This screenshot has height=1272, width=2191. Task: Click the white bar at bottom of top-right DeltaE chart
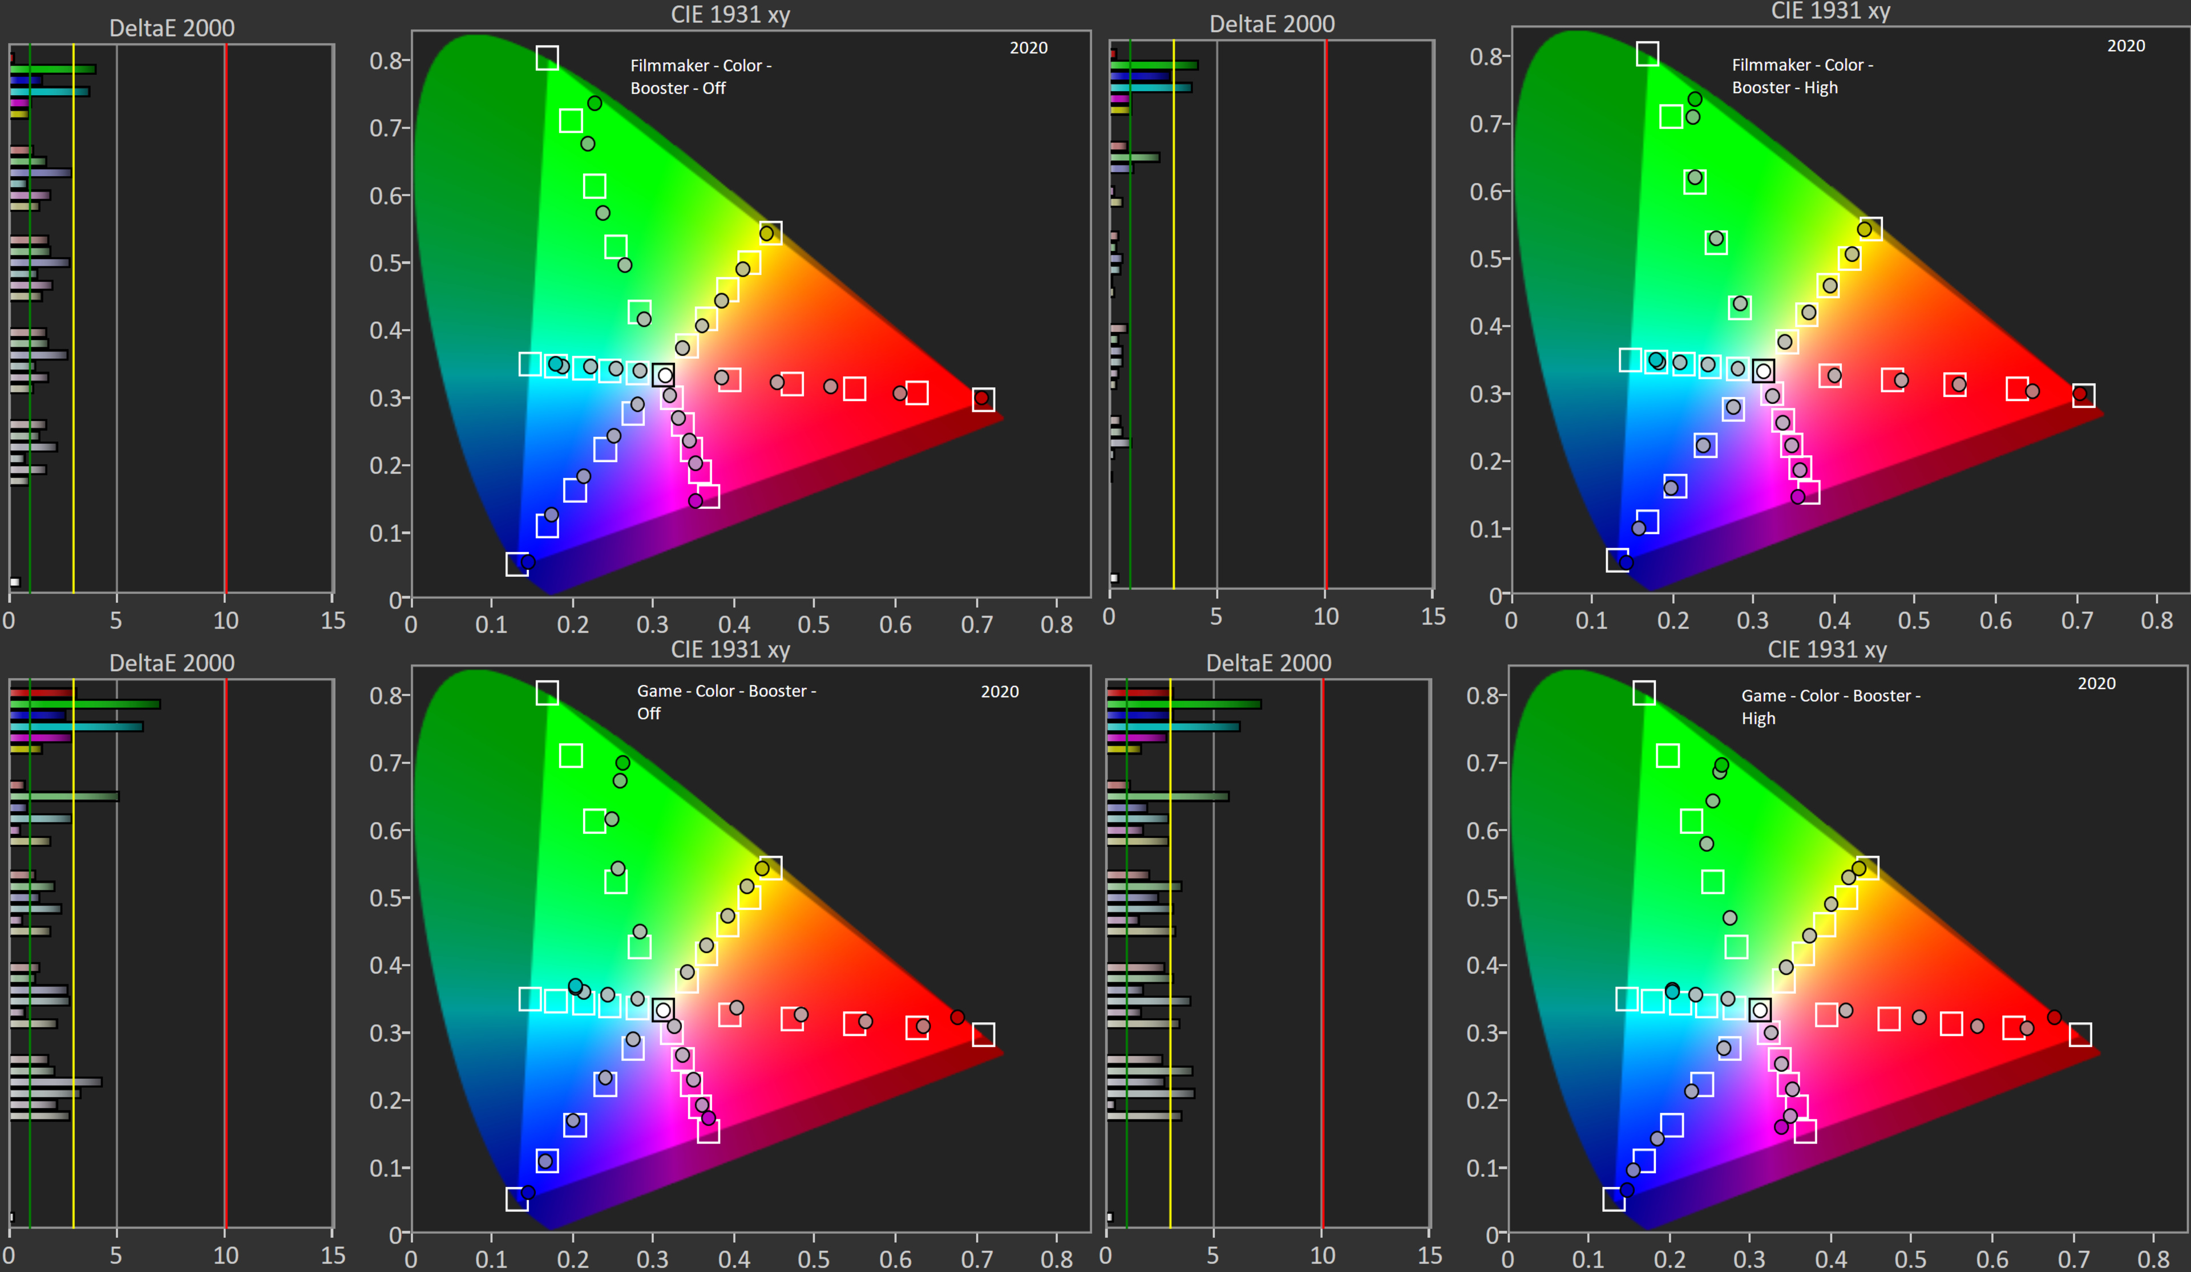(x=1114, y=577)
